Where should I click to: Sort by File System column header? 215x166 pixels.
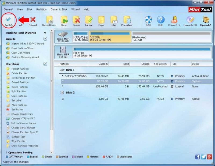click(x=160, y=64)
